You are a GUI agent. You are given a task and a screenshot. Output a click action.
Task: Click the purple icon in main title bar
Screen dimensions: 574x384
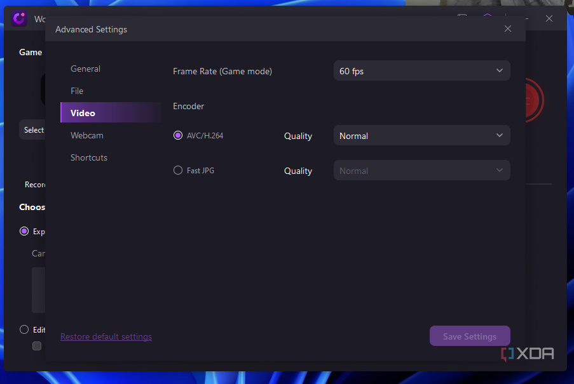[x=488, y=16]
